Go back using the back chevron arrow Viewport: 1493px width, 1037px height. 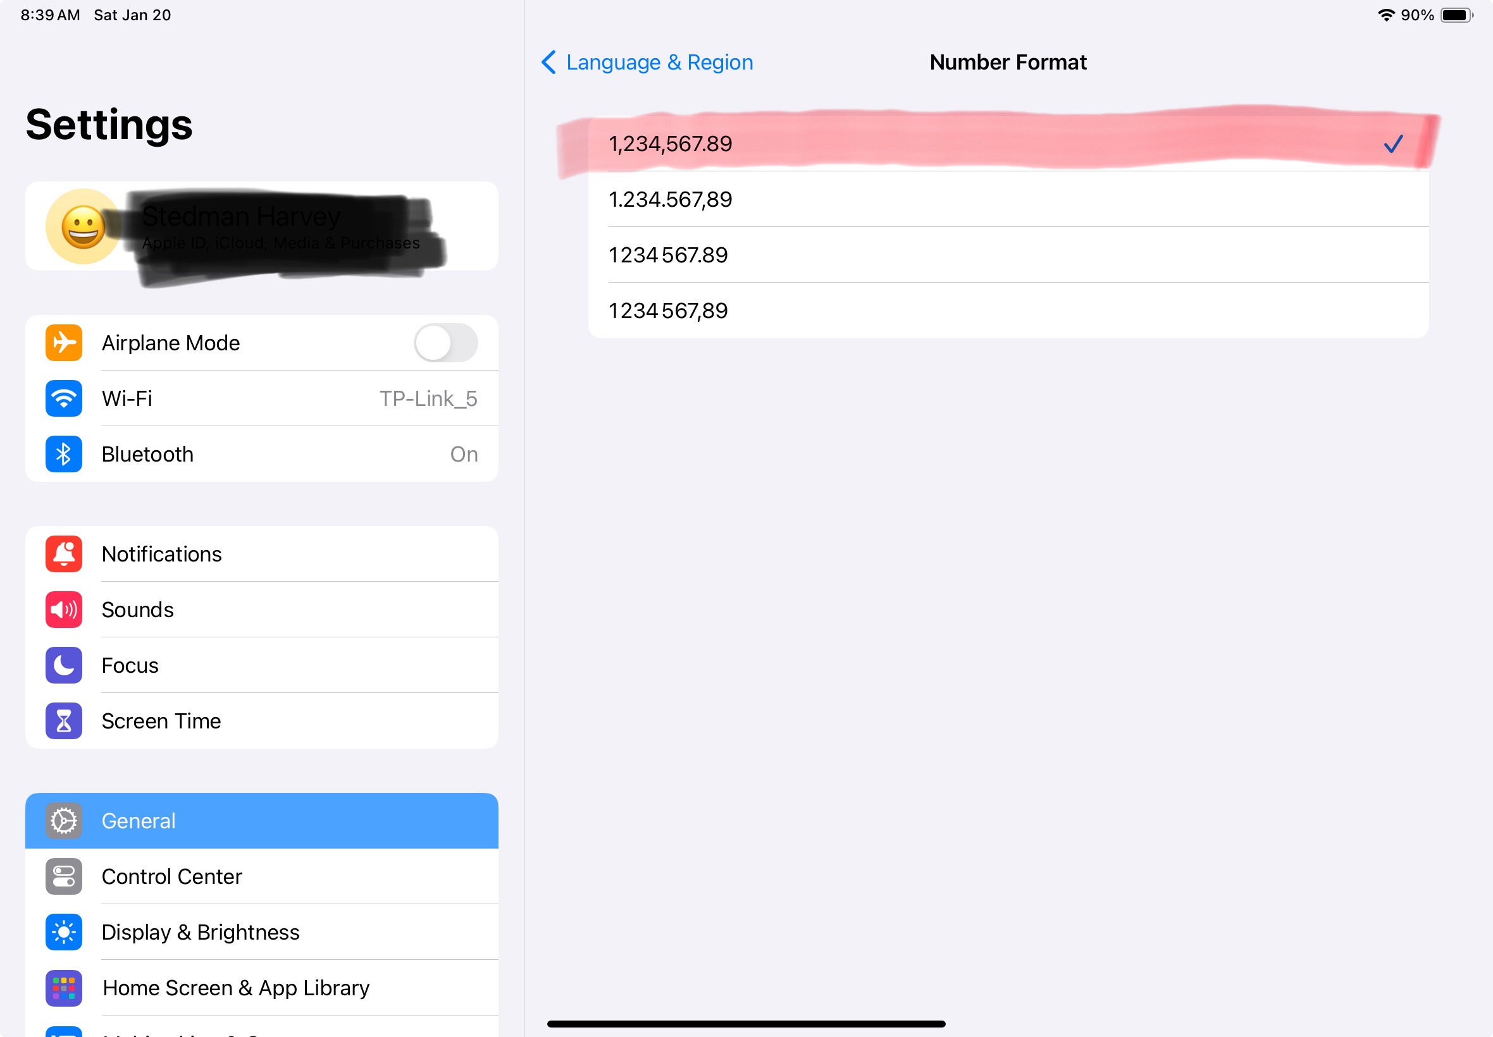coord(548,63)
